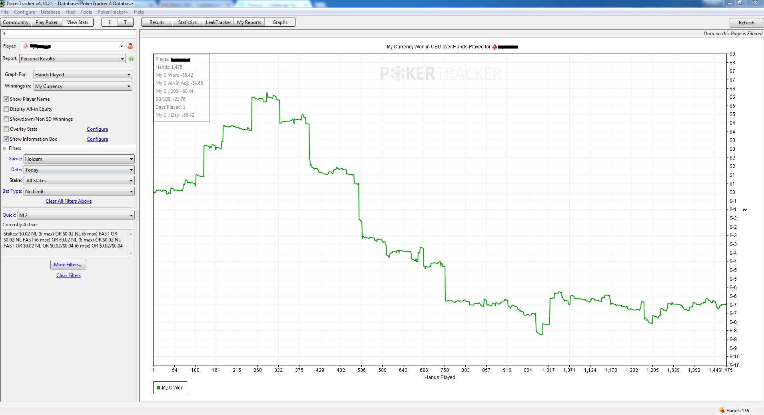This screenshot has width=764, height=415.
Task: Click 'BB/100: -21.76' in information box
Action: [170, 99]
